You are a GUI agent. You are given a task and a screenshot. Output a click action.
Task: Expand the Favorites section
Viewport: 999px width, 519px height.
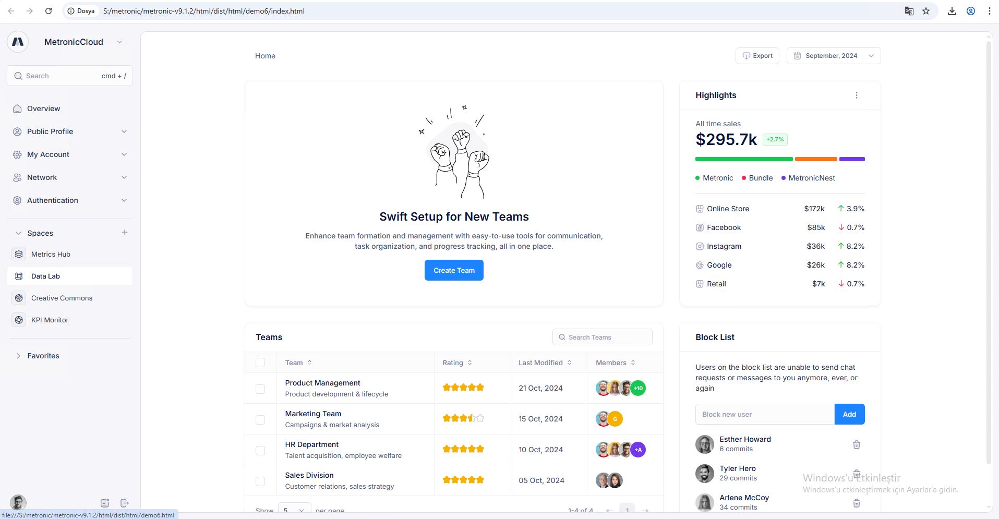[43, 356]
